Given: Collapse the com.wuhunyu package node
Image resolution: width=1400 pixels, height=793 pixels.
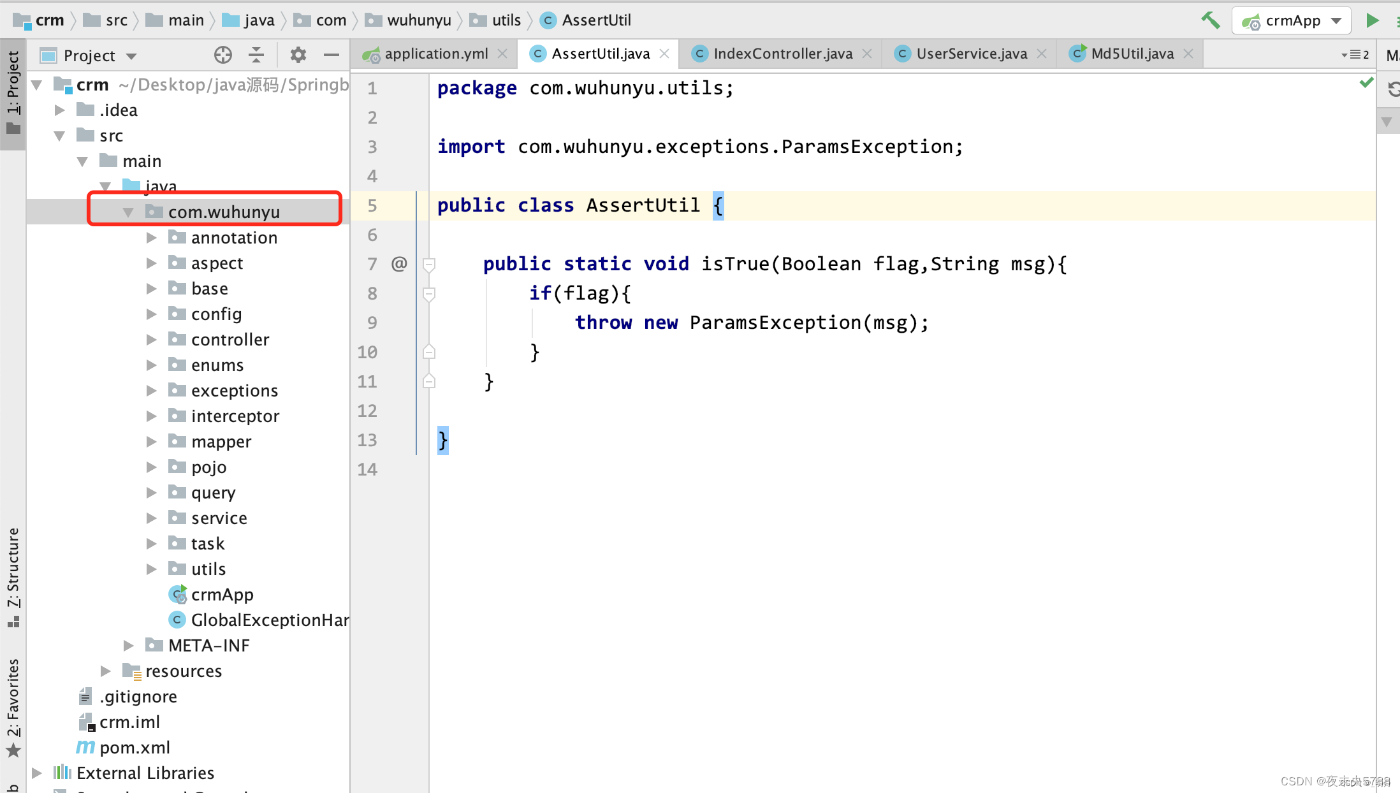Looking at the screenshot, I should click(128, 212).
